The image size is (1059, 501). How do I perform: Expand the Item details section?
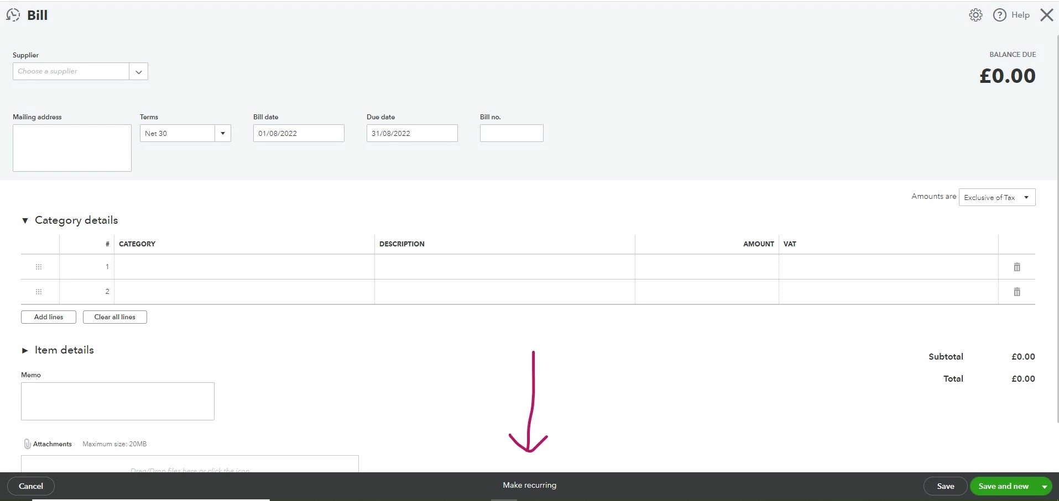pos(25,350)
